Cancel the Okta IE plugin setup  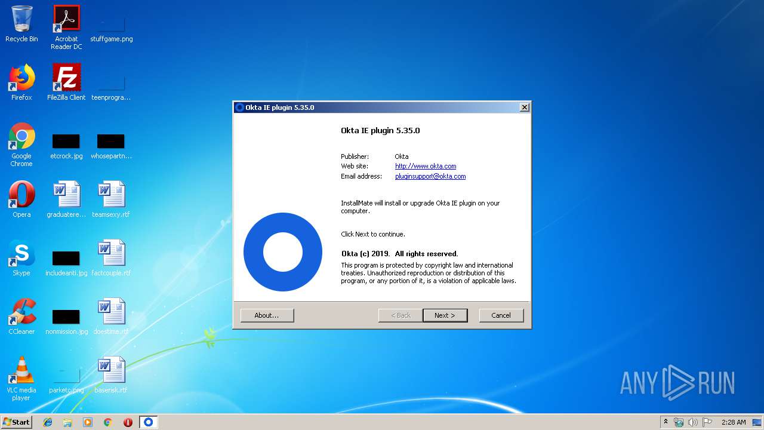coord(501,315)
